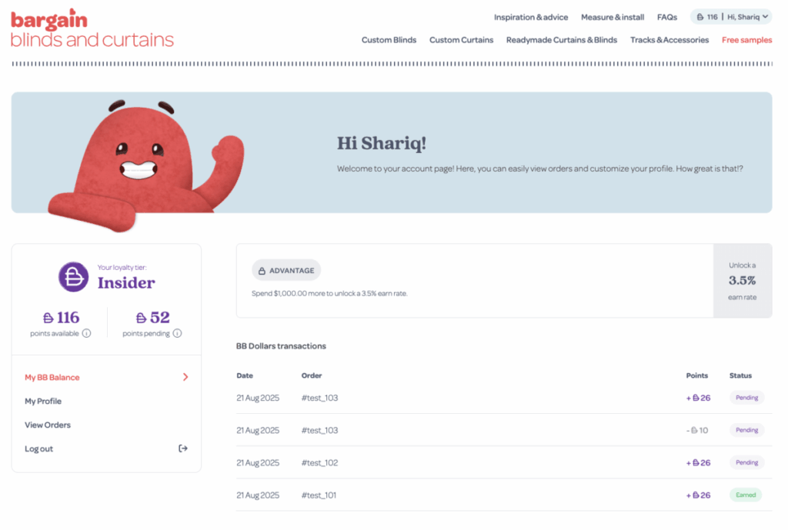Click the Earned status badge for #test_101

(x=745, y=495)
